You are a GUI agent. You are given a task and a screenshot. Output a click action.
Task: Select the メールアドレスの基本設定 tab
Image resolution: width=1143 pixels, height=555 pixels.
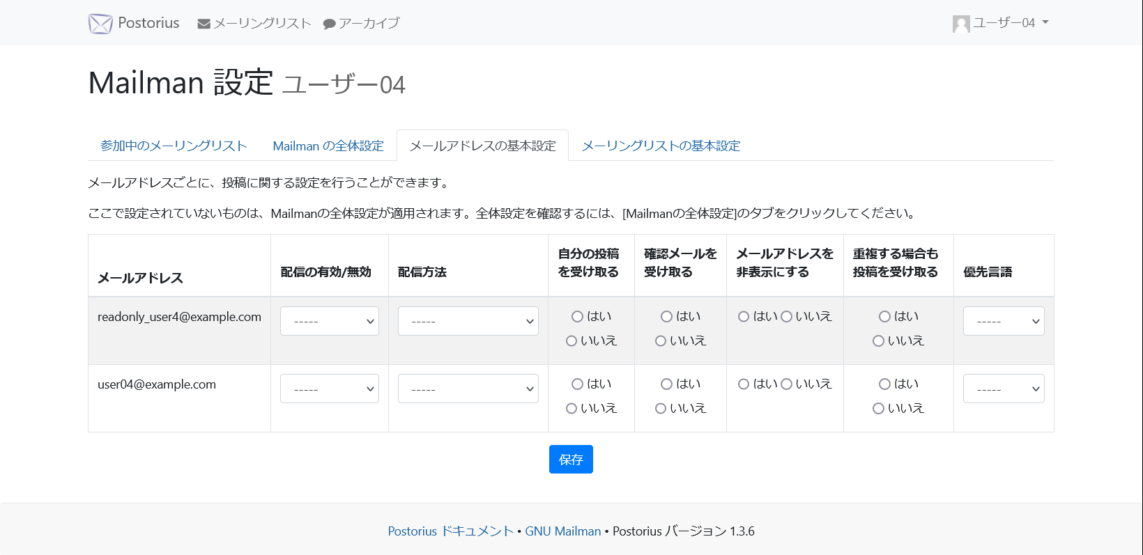[x=482, y=146]
